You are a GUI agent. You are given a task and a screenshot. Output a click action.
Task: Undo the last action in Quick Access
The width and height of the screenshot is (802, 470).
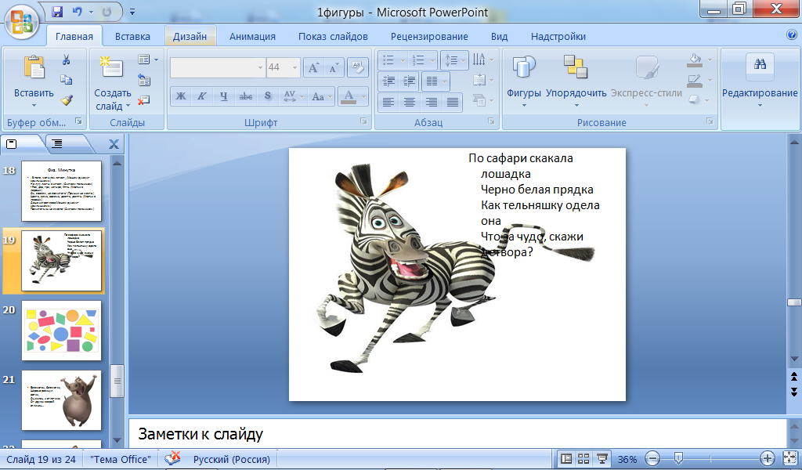pyautogui.click(x=77, y=11)
